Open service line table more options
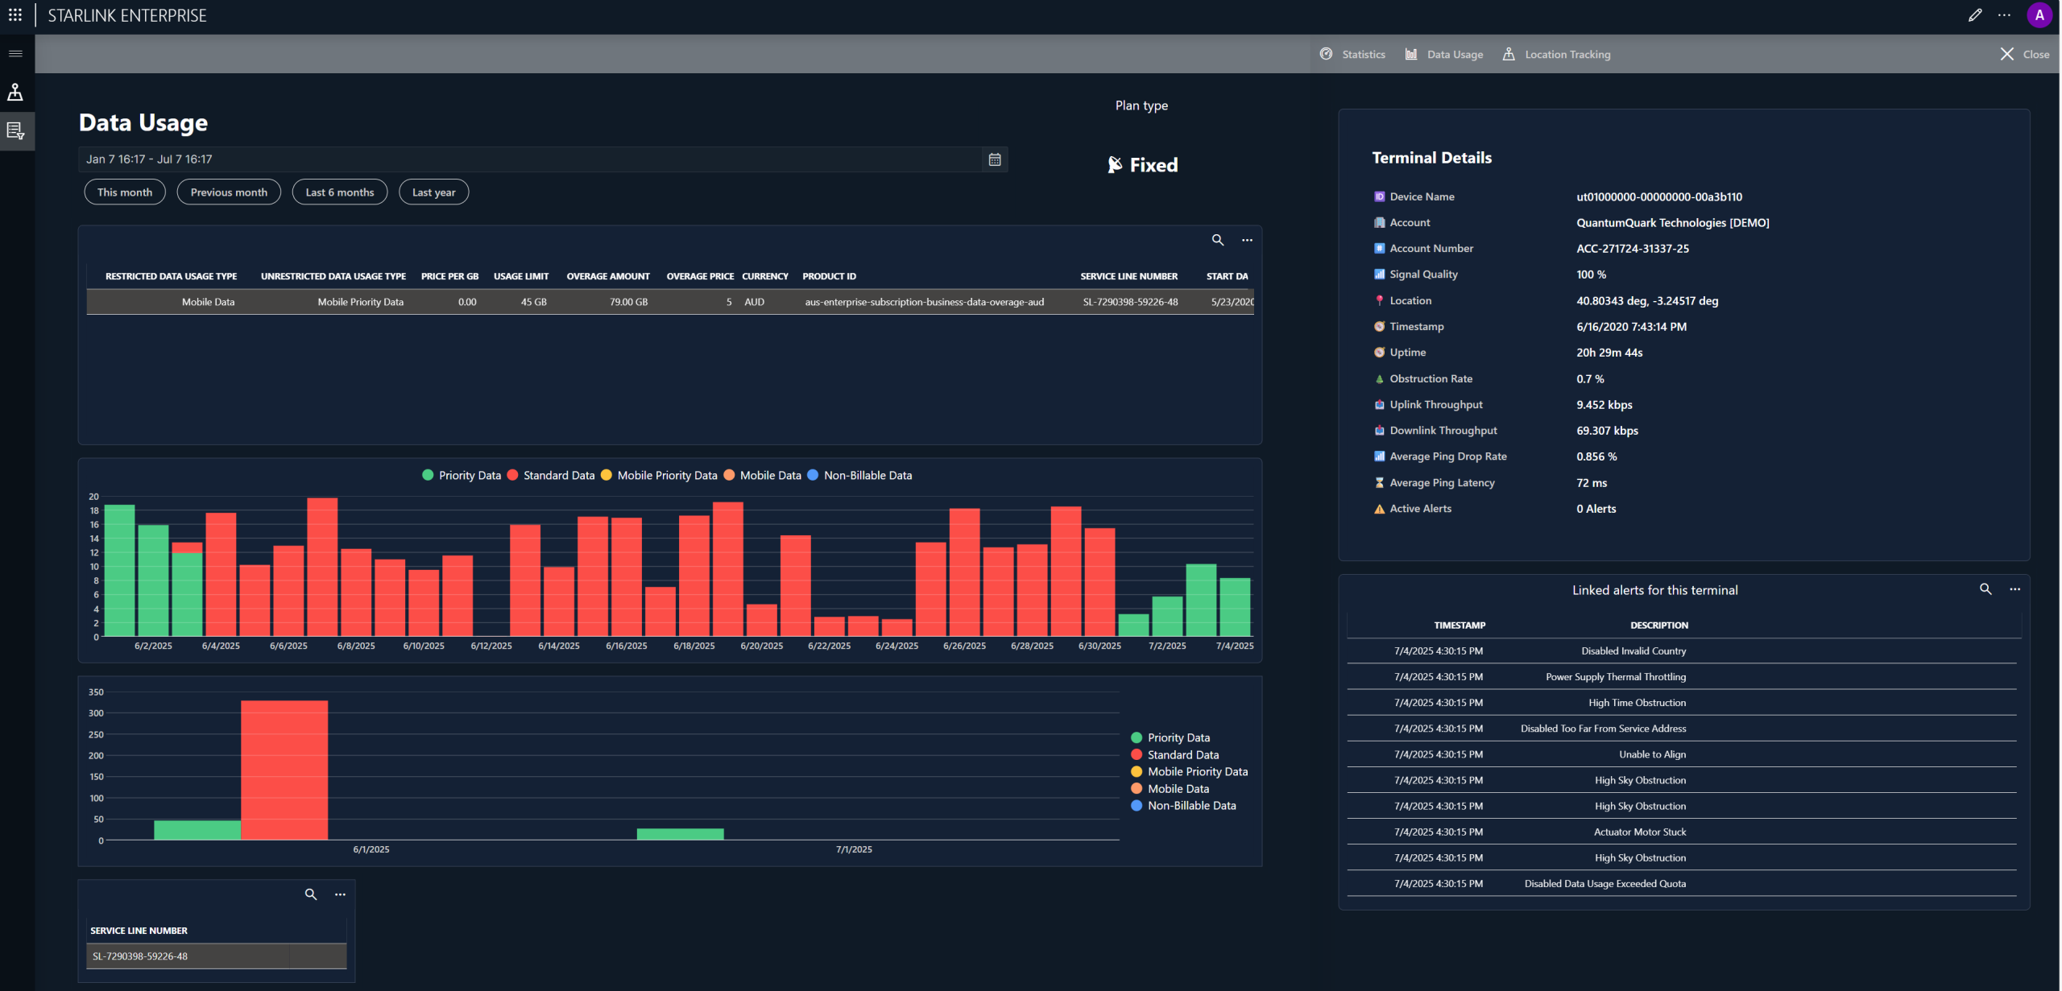The width and height of the screenshot is (2062, 991). [x=340, y=894]
